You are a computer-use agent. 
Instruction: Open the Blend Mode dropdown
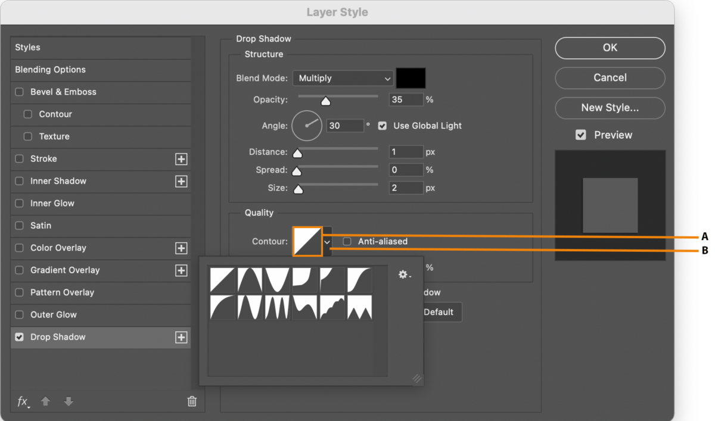343,78
